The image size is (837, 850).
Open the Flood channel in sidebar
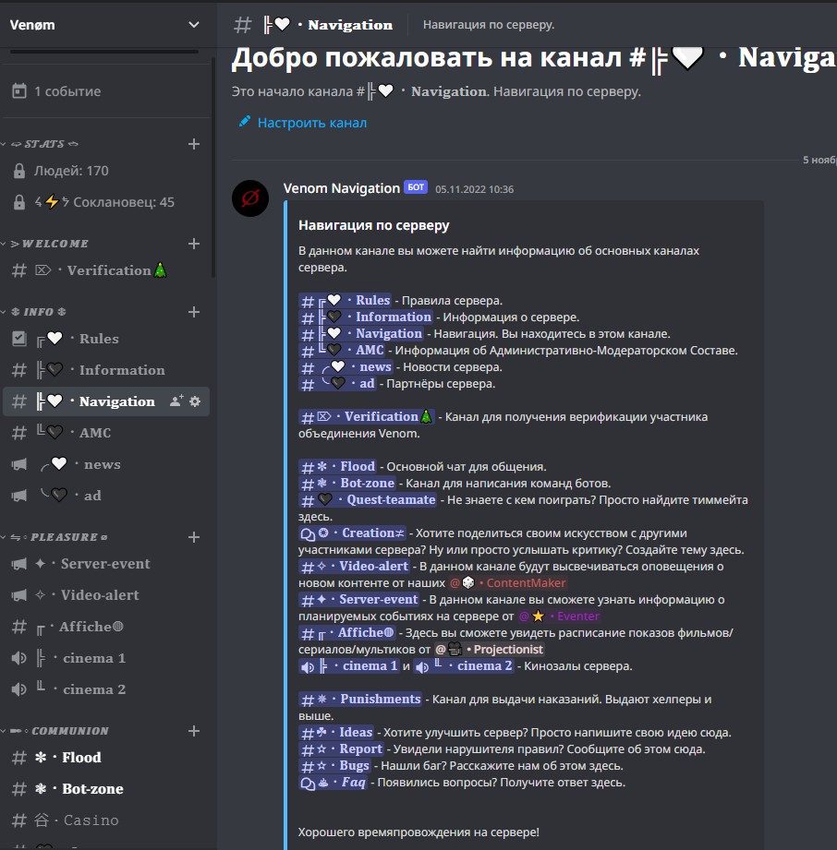[x=106, y=758]
